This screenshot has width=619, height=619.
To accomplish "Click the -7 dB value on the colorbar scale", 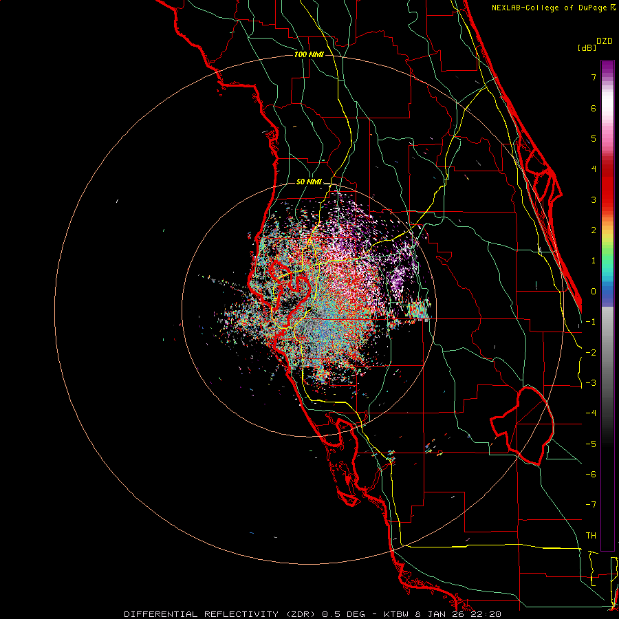I will (x=591, y=505).
